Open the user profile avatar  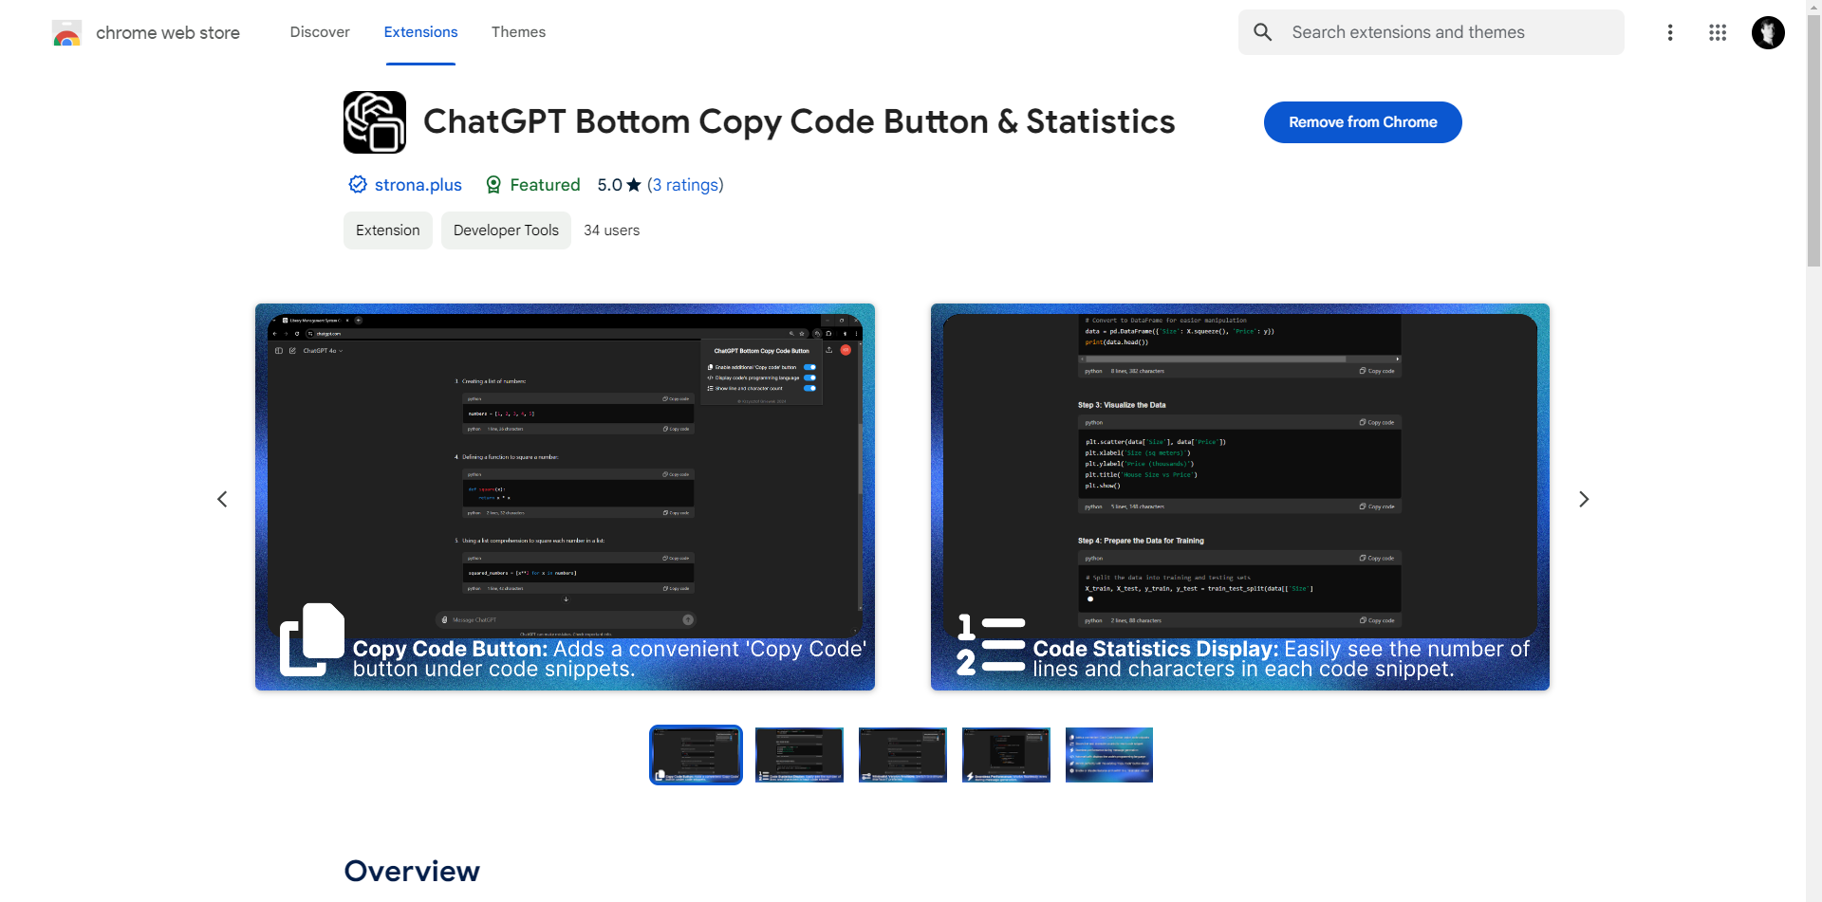click(1768, 32)
